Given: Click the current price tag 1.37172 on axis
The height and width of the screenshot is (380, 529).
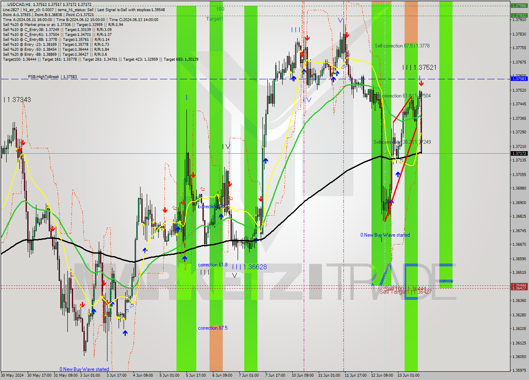Looking at the screenshot, I should pos(519,153).
